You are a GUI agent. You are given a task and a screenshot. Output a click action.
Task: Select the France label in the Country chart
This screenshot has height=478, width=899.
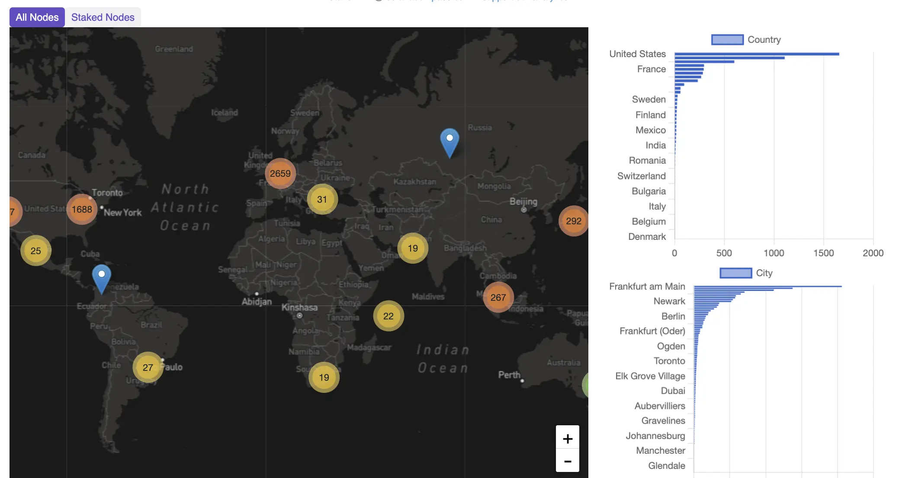(x=651, y=69)
